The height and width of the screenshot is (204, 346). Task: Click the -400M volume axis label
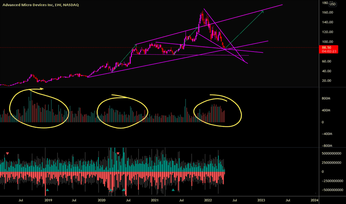327,134
